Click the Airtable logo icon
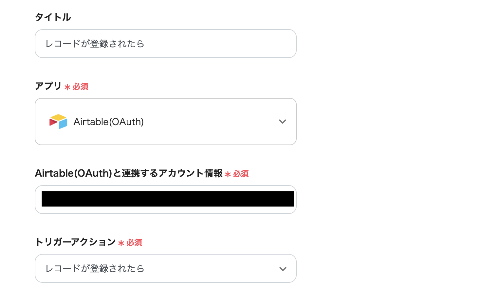The width and height of the screenshot is (482, 308). click(x=58, y=122)
